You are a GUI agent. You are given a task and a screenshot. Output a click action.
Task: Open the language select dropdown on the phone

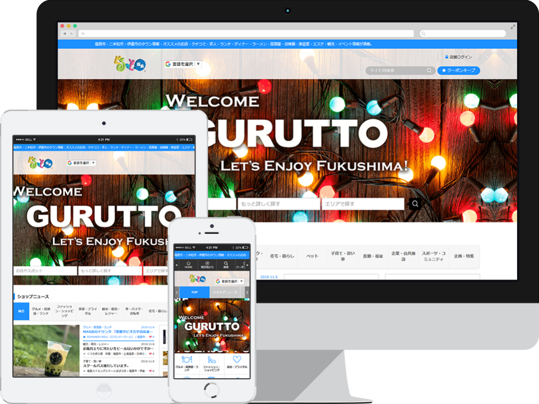(x=230, y=281)
